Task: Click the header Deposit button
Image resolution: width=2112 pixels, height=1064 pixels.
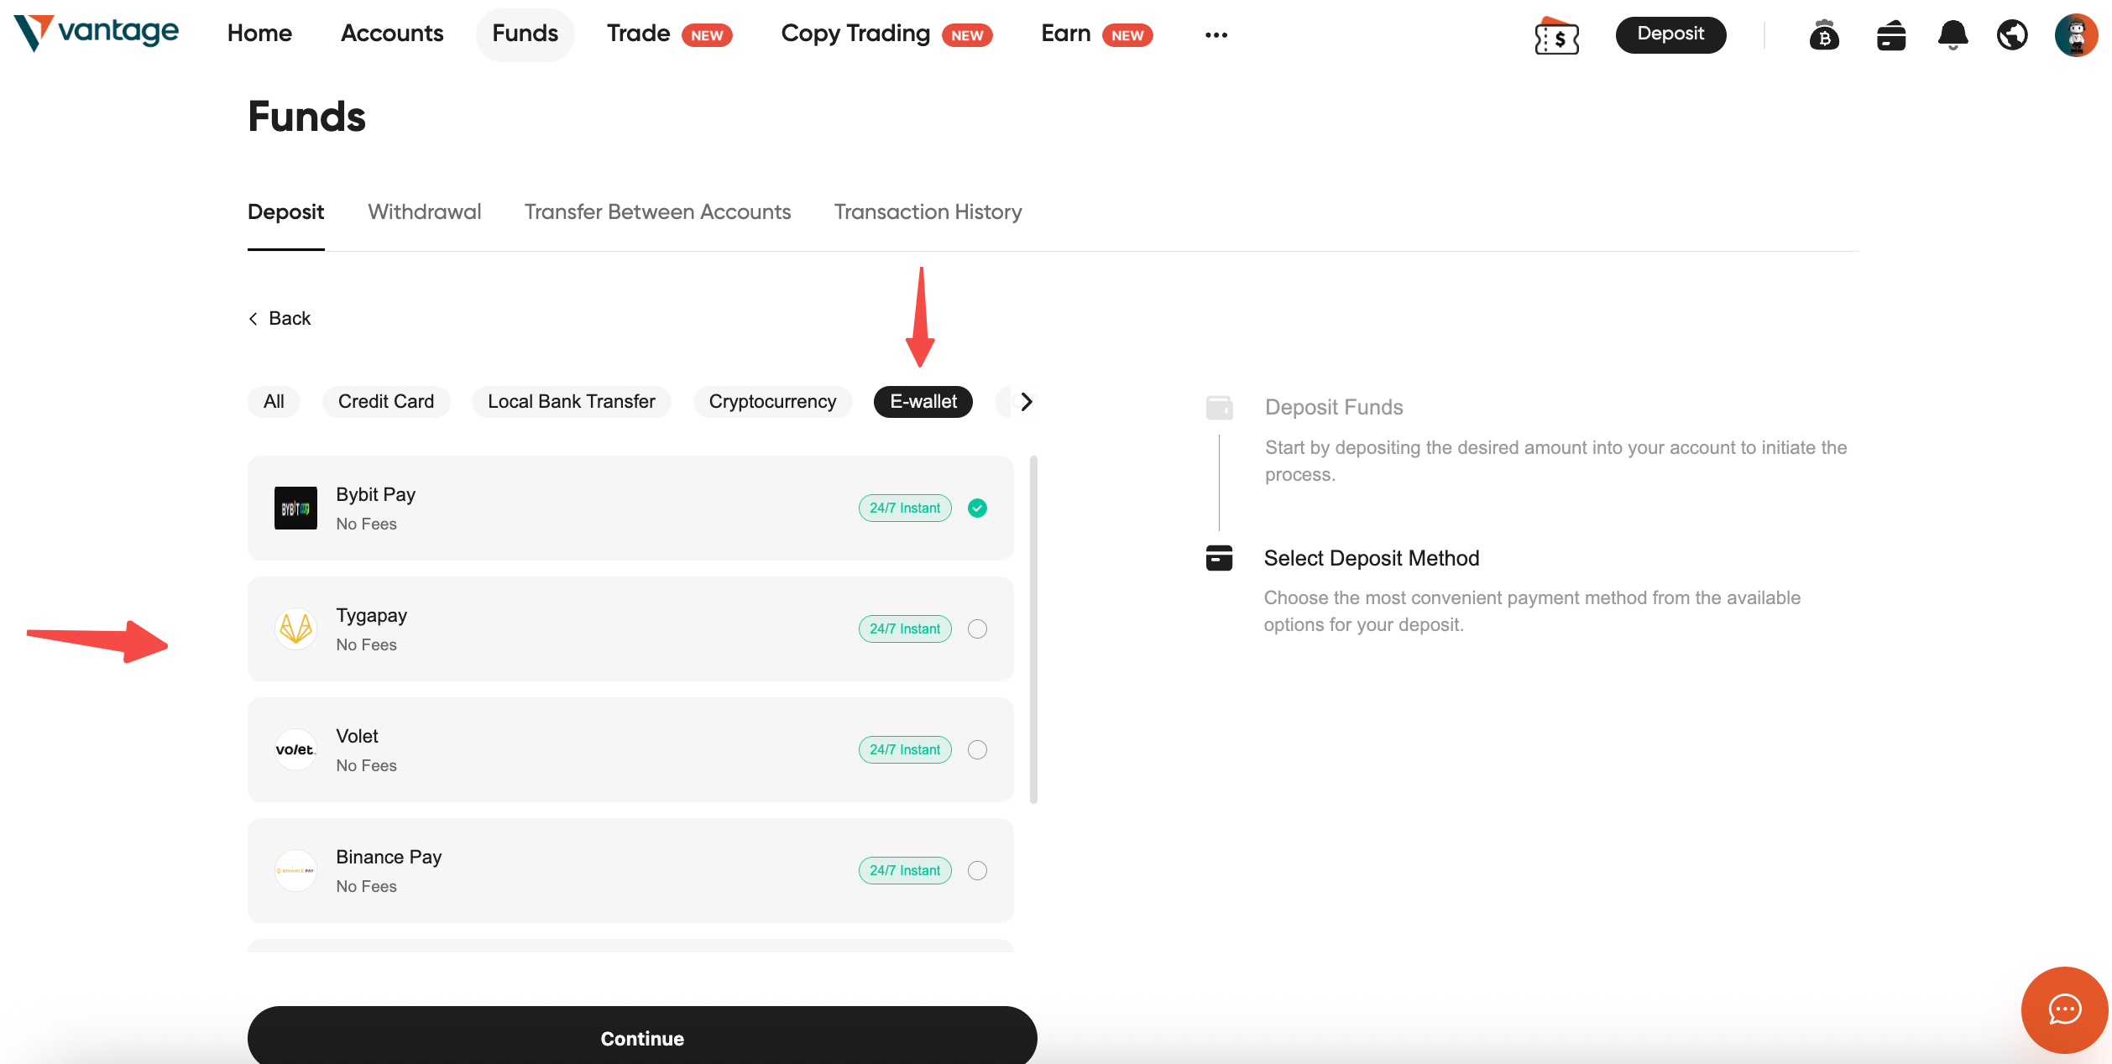Action: [x=1670, y=34]
